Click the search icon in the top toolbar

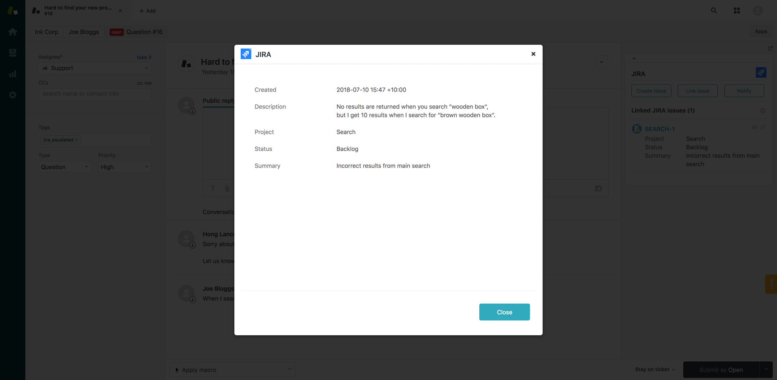pyautogui.click(x=713, y=10)
